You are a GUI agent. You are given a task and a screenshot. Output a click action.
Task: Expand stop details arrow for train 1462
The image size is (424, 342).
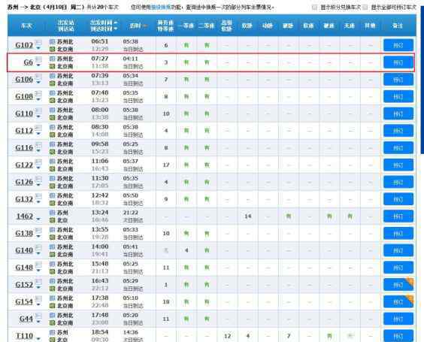pos(38,219)
